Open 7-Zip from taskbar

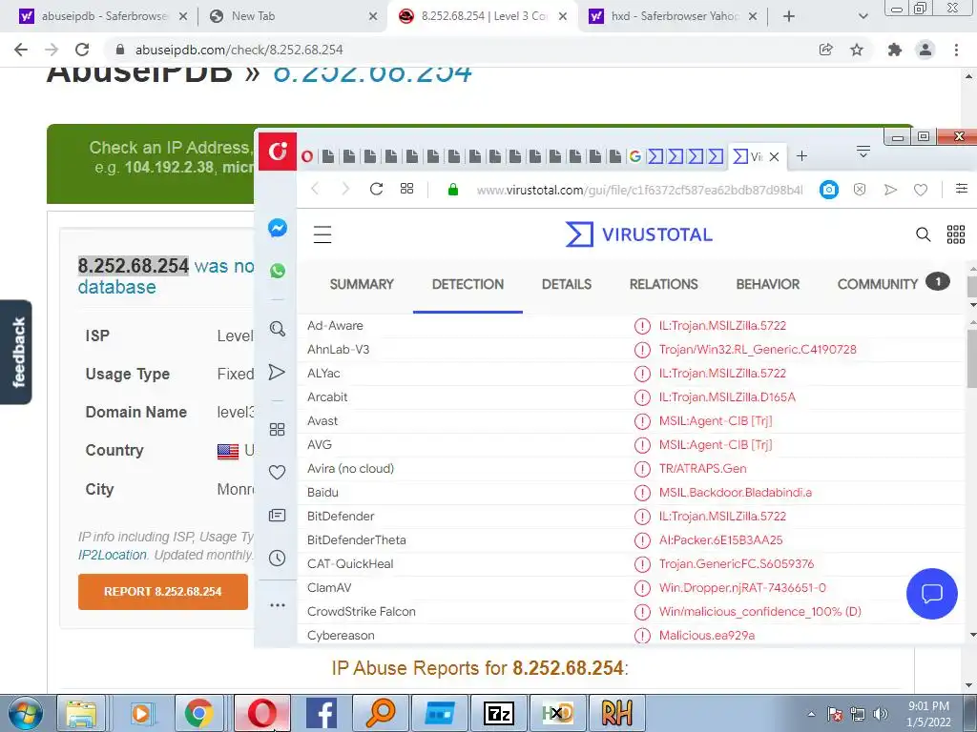tap(498, 713)
